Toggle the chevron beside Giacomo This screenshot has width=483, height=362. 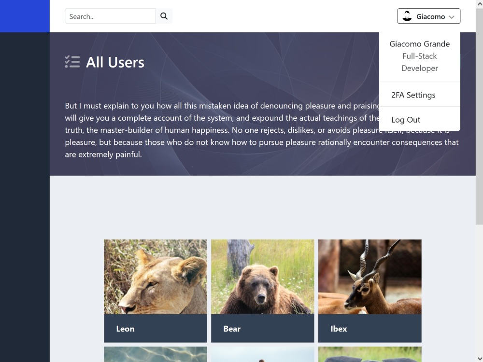coord(452,17)
